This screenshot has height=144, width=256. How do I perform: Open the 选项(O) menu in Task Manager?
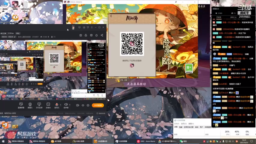pos(184,124)
